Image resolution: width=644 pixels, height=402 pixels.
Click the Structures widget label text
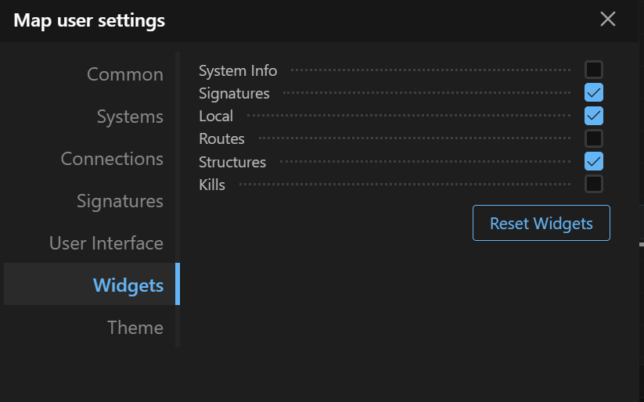[x=232, y=162]
